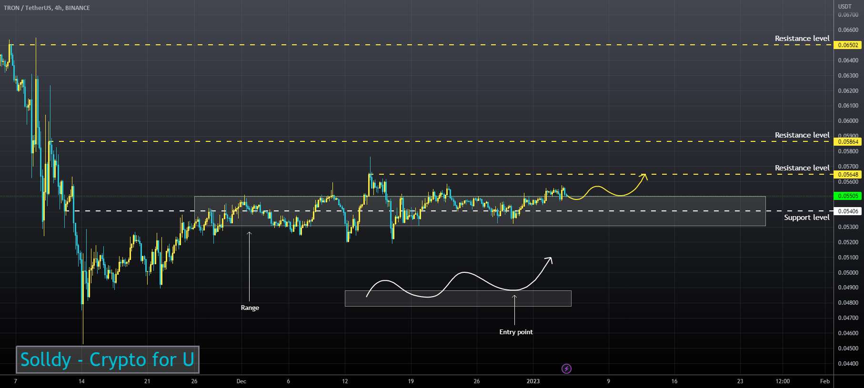864x388 pixels.
Task: Click the purple lightning bolt event icon
Action: 566,368
